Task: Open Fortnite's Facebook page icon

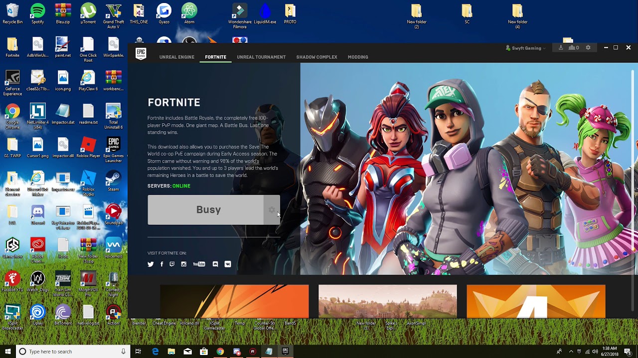Action: (161, 264)
